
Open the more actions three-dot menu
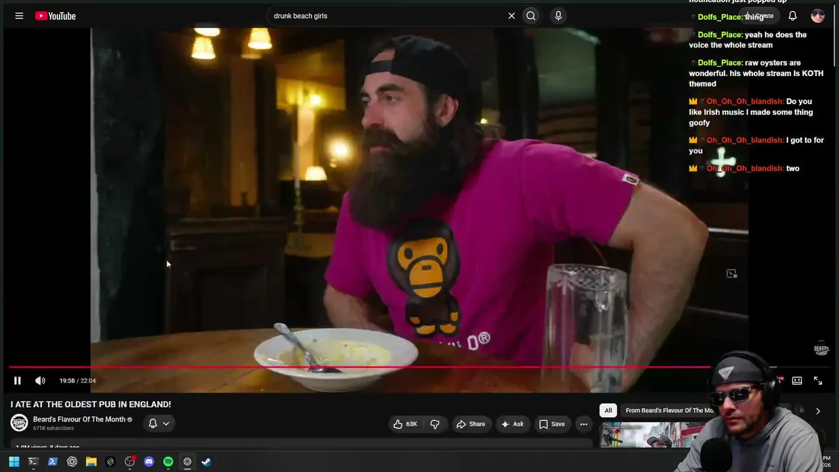tap(583, 424)
